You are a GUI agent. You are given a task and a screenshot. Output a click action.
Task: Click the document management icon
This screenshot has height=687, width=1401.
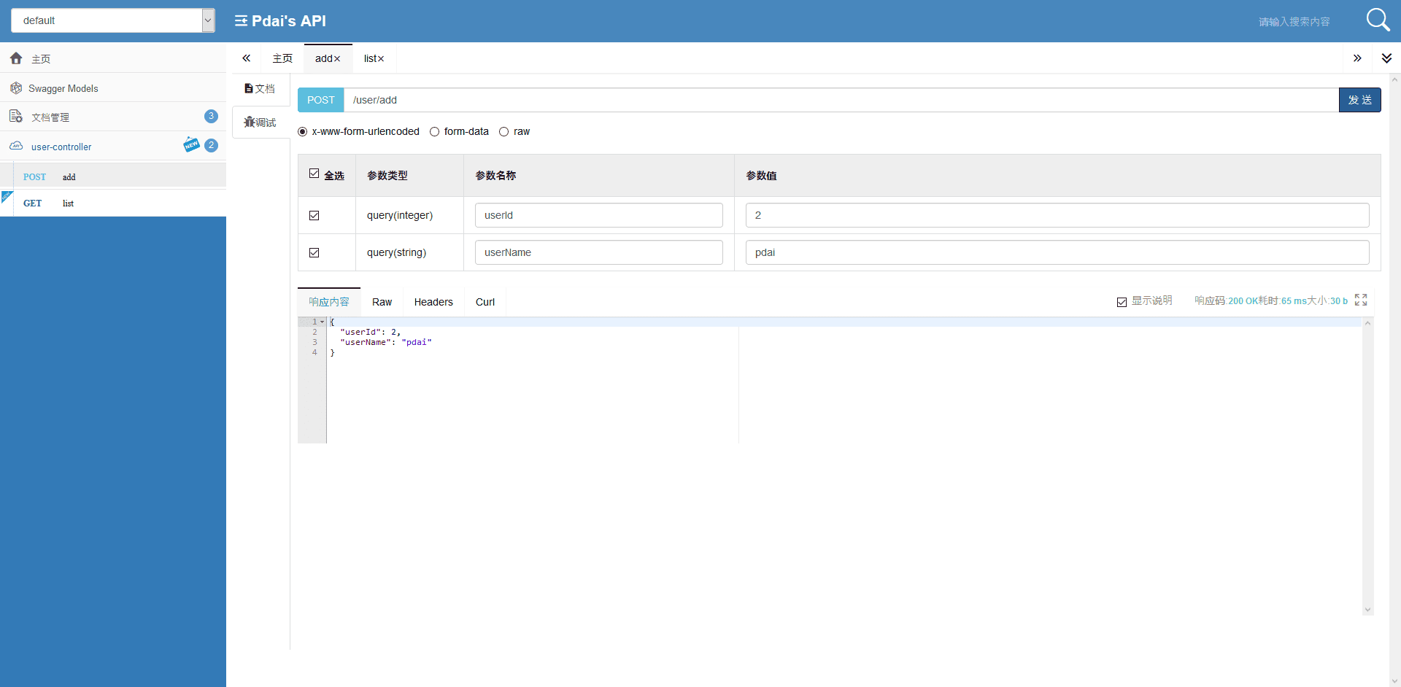[x=16, y=117]
